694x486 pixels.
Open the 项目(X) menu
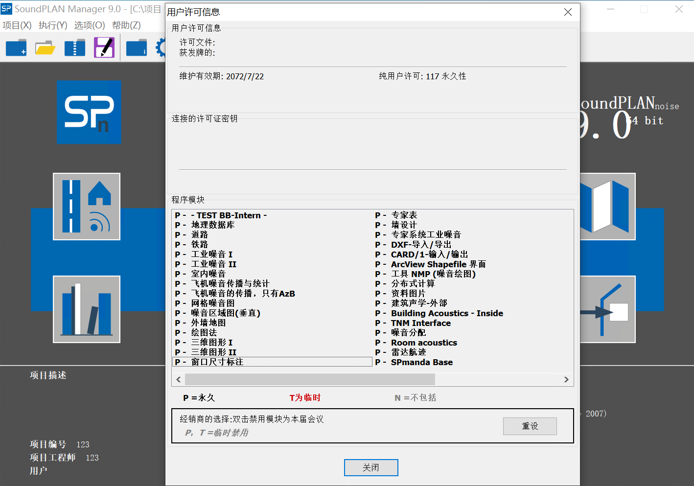(17, 25)
